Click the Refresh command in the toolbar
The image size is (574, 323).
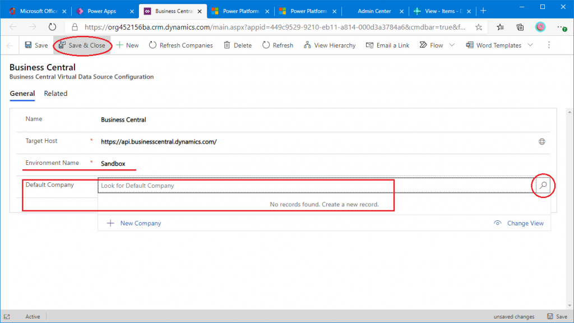(277, 45)
